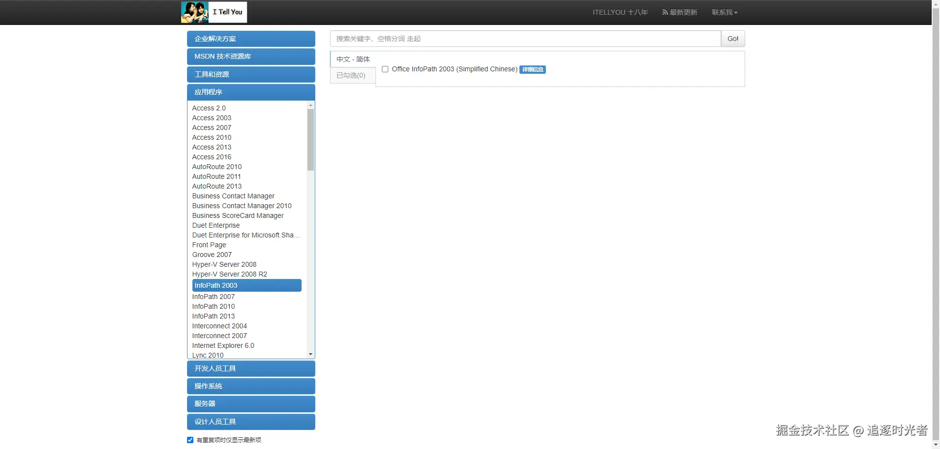Viewport: 940px width, 449px height.
Task: Select Interconnect 2004 in the list
Action: coord(219,326)
